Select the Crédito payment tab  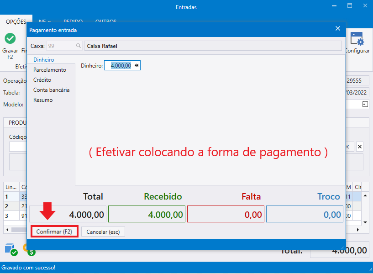42,80
